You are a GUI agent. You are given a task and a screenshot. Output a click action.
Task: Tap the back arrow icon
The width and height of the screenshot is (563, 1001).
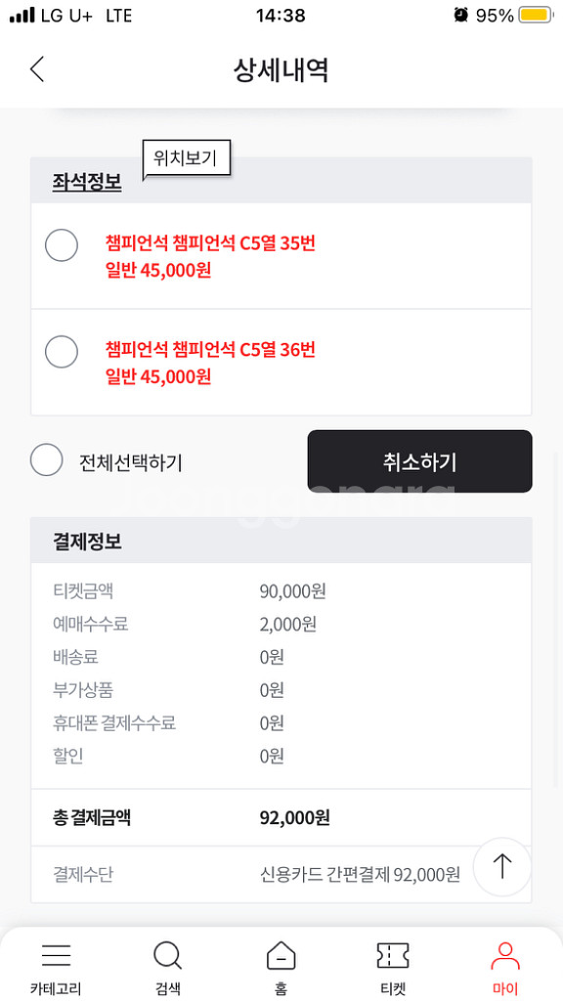tap(37, 69)
